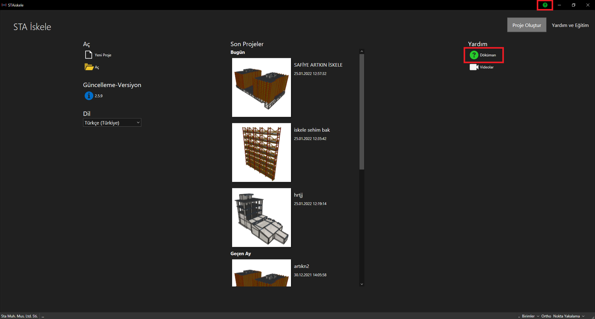Toggle Nokta Yakalama snapping

566,316
